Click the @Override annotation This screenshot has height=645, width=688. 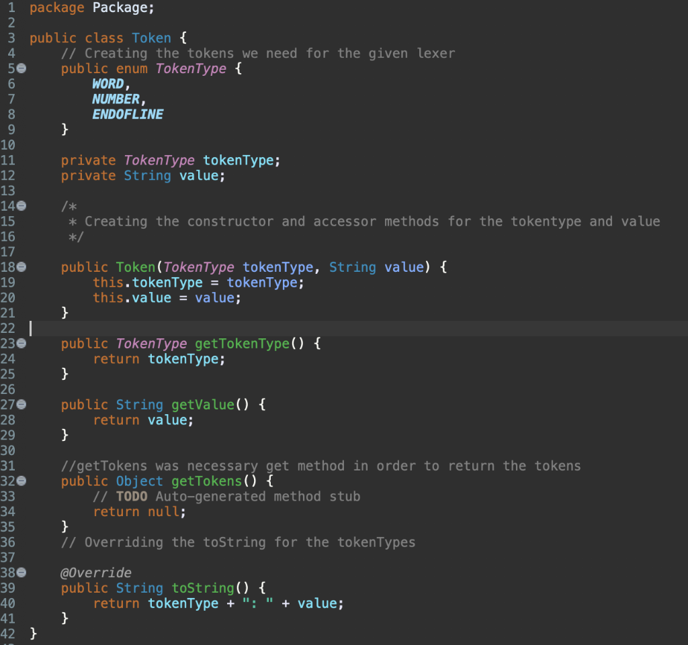click(x=95, y=573)
